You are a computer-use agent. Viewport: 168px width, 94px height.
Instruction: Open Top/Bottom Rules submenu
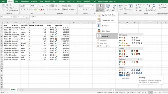point(107,20)
